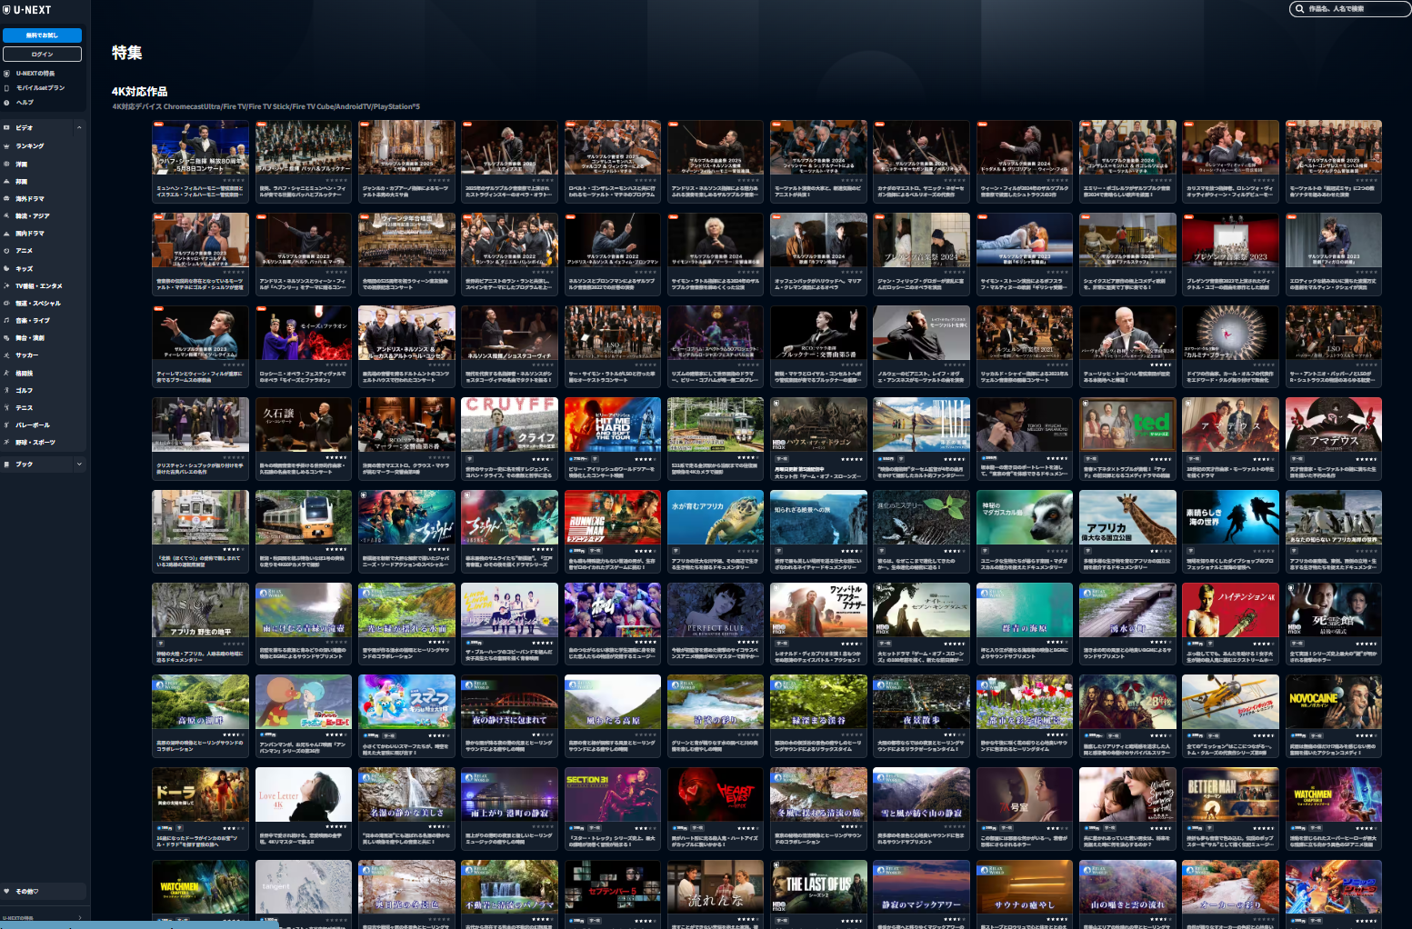This screenshot has width=1412, height=929.
Task: Open the ドーラ thumbnail
Action: (200, 795)
